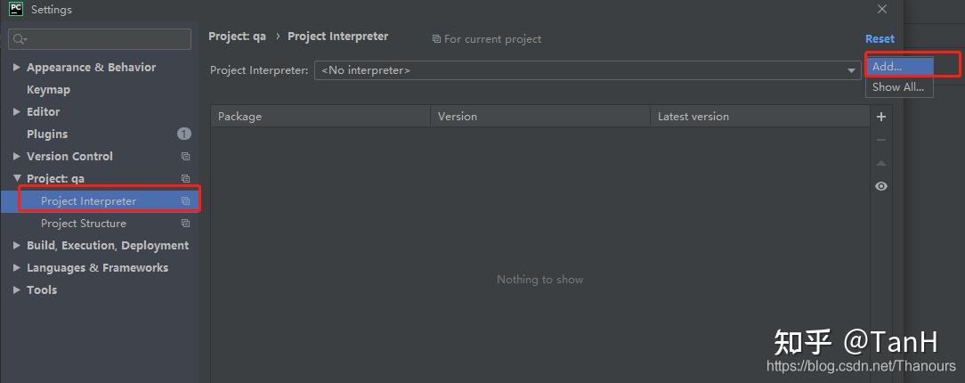
Task: Collapse the Project: qa tree node
Action: (x=17, y=179)
